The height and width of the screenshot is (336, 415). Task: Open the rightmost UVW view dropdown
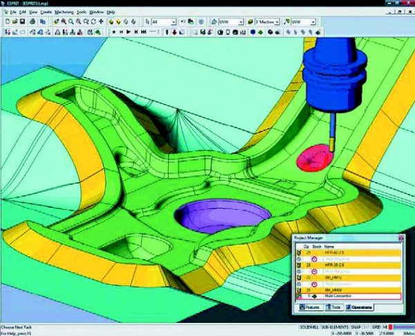313,22
